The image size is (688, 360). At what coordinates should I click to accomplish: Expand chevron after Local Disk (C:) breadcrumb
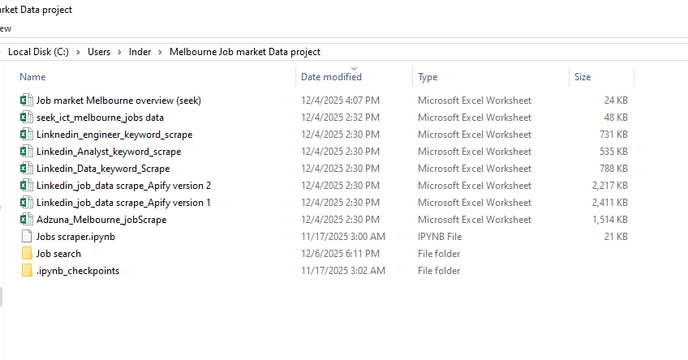point(79,52)
